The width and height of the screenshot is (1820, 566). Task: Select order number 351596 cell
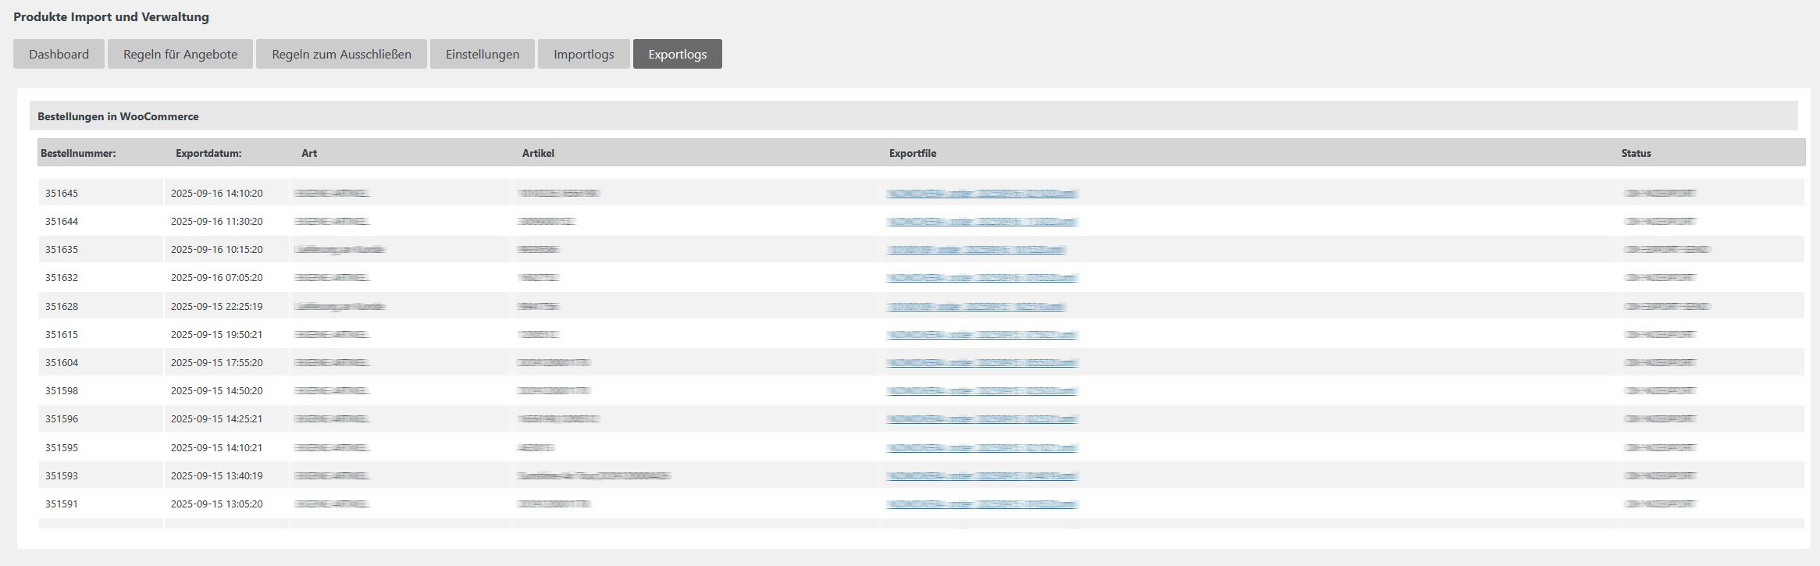[62, 419]
